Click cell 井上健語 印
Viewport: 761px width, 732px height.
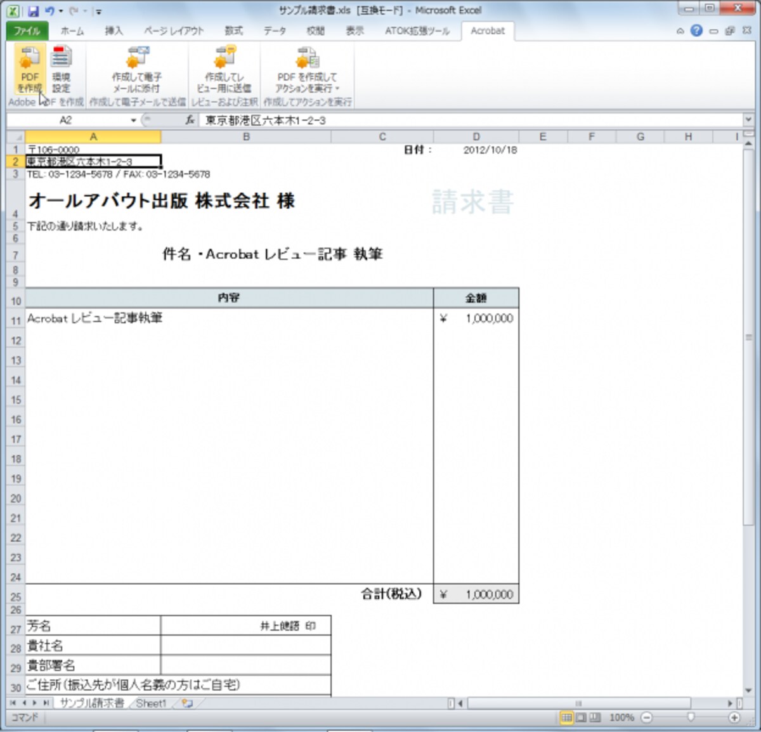246,625
